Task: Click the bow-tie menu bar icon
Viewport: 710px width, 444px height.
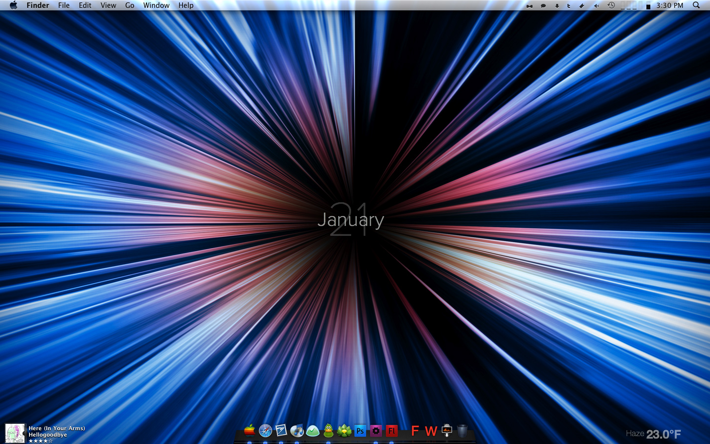Action: [x=530, y=6]
